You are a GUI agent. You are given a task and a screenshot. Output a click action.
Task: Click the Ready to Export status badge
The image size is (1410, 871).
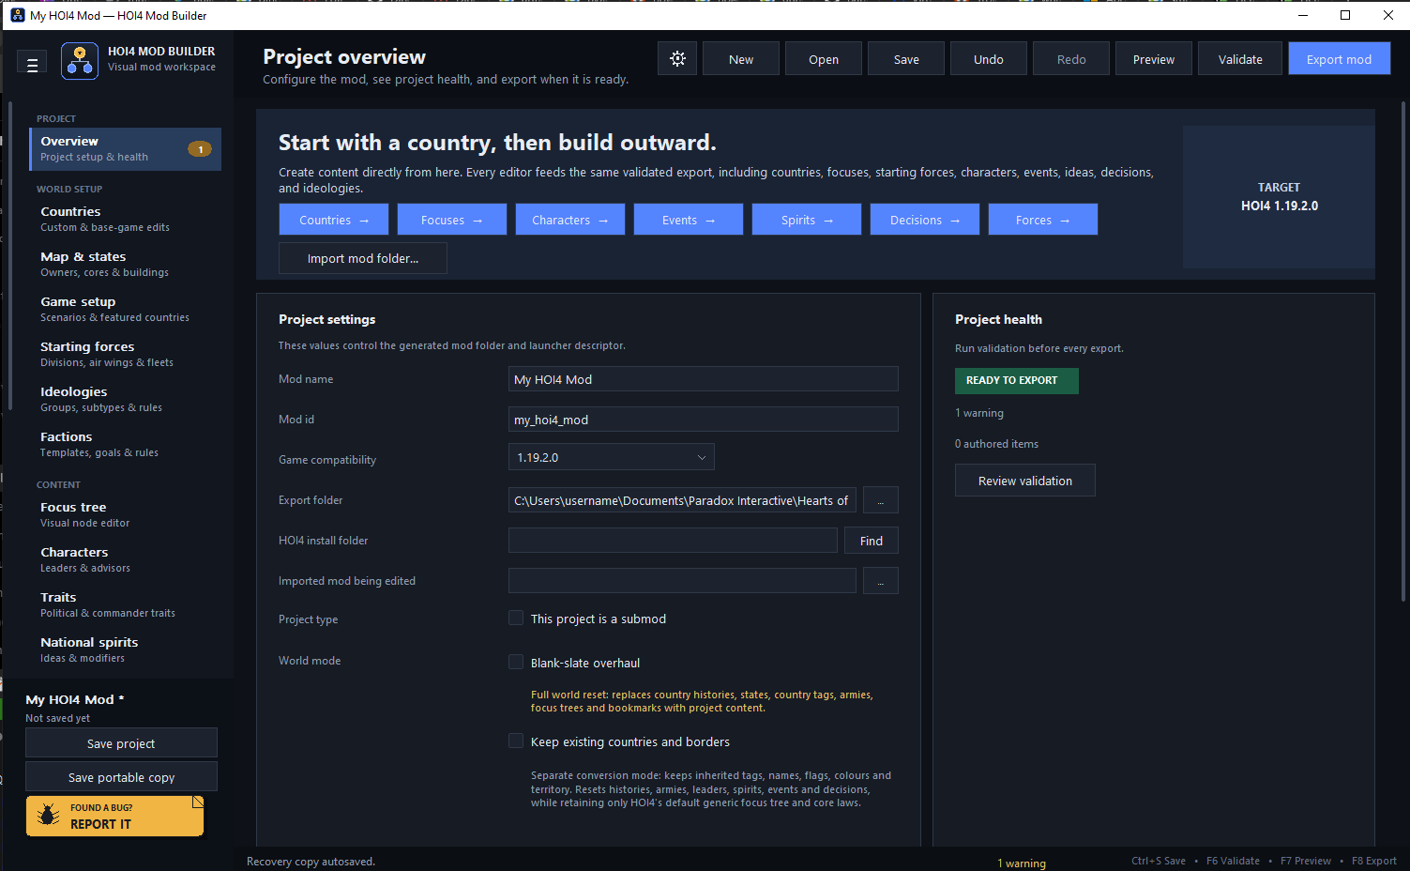(x=1017, y=380)
